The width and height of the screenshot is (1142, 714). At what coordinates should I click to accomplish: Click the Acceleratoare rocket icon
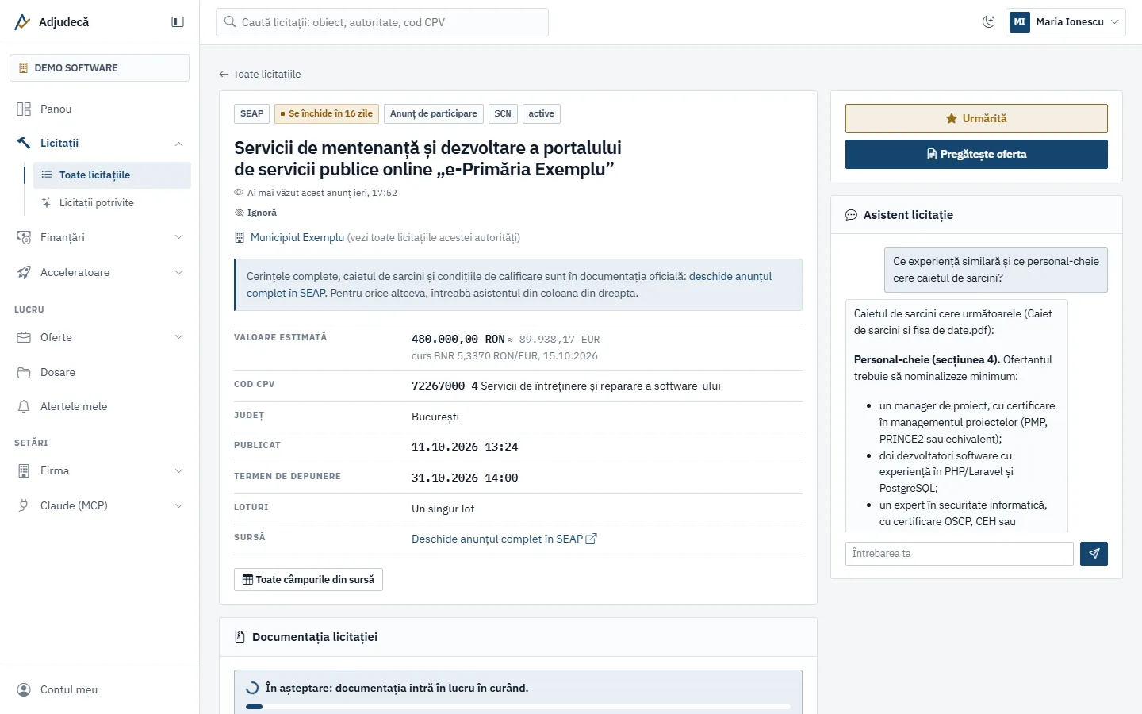[24, 272]
